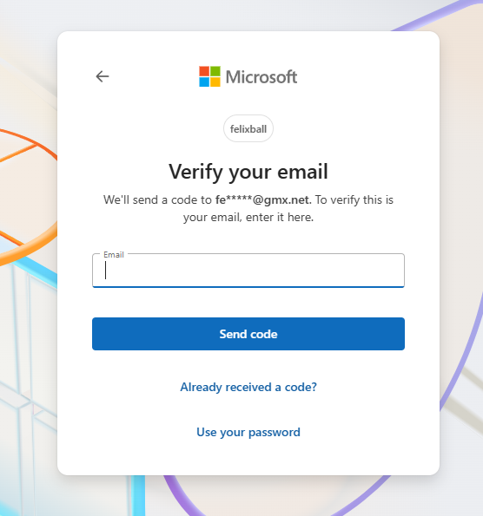This screenshot has width=483, height=516.
Task: Select the felixball account pill
Action: click(x=248, y=128)
